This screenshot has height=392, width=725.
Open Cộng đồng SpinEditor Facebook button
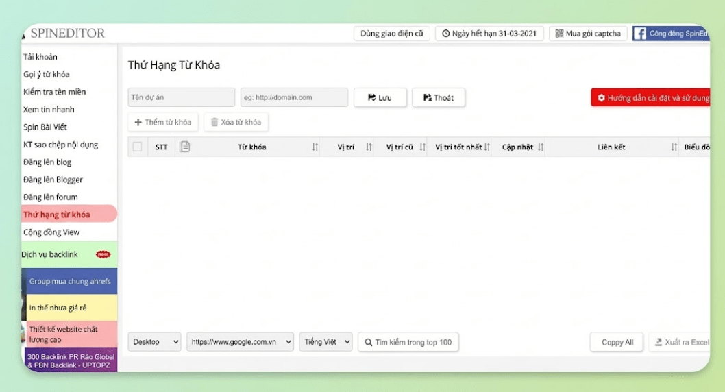pos(671,34)
